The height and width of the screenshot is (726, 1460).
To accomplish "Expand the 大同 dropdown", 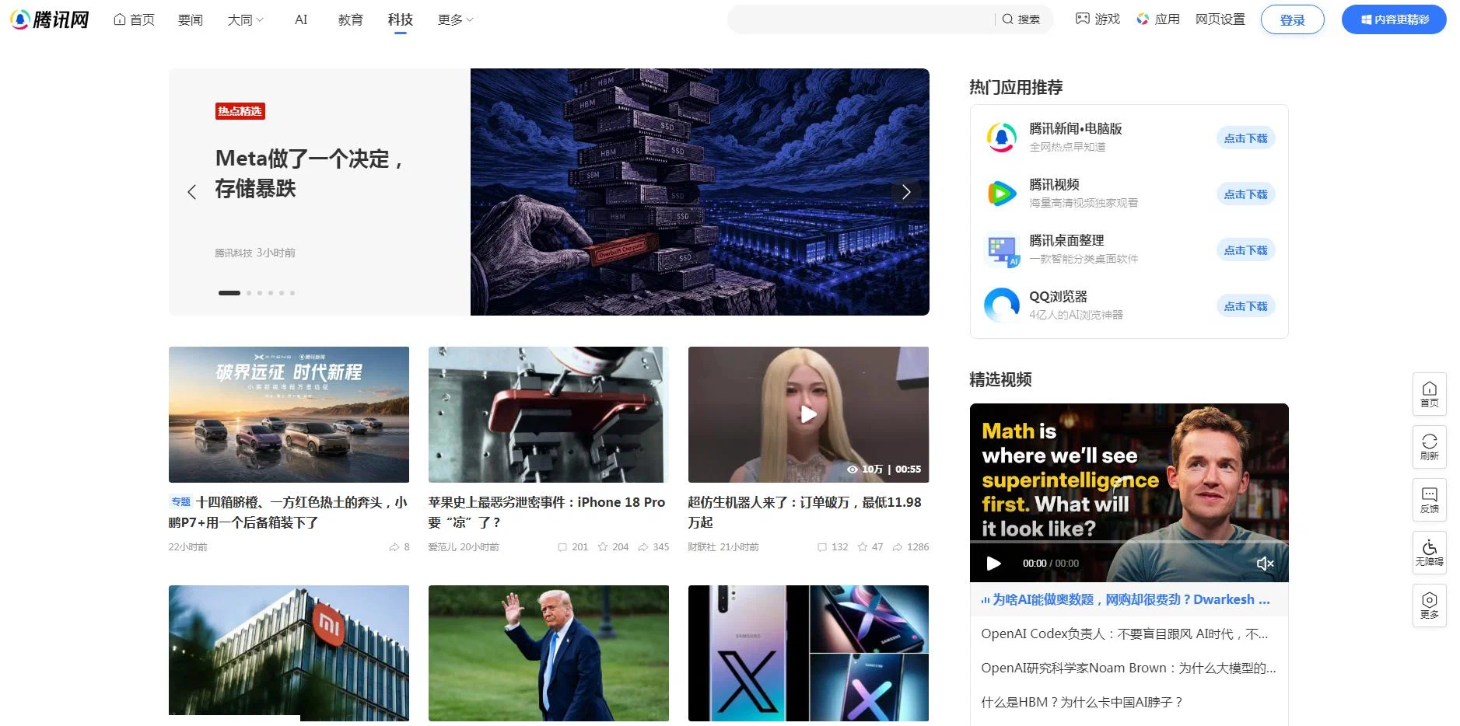I will pos(246,19).
